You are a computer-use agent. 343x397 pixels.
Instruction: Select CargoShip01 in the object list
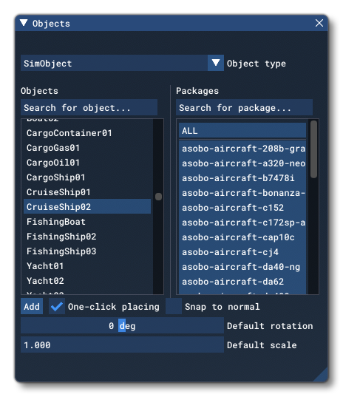tap(87, 177)
